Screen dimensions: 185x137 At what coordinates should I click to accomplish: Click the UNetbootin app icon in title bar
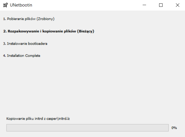point(5,5)
